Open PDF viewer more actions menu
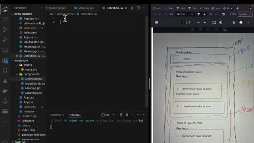The height and width of the screenshot is (143, 254). coord(248,23)
